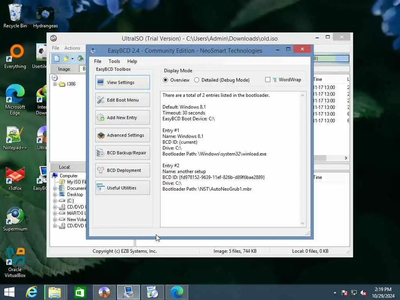Select (C:) drive in local tree
The width and height of the screenshot is (400, 300).
pyautogui.click(x=70, y=201)
